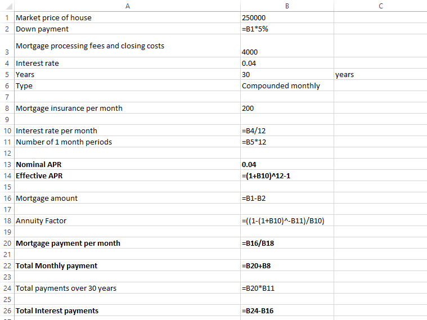Viewport: 427px width, 320px height.
Task: Select row 7 header
Action: pyautogui.click(x=7, y=97)
